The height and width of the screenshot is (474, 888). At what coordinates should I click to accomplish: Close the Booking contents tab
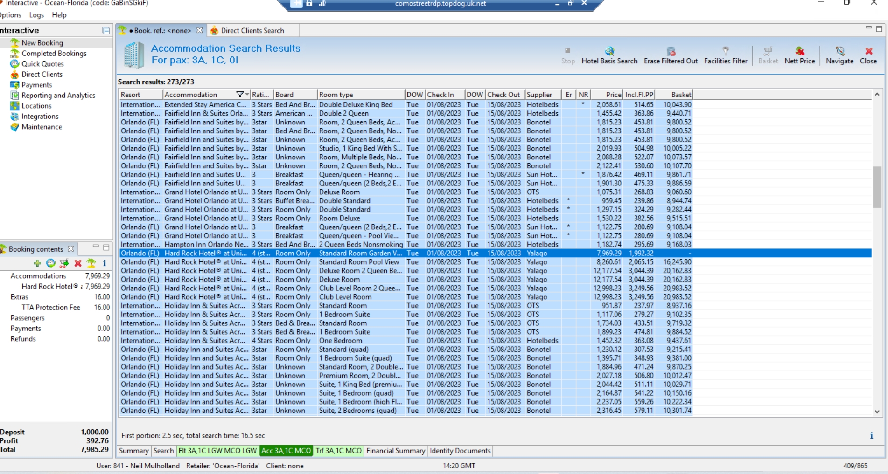71,249
